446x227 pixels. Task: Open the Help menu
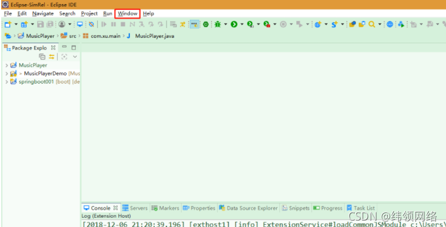148,13
